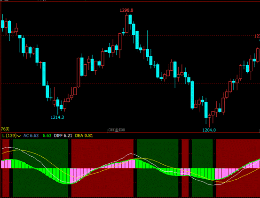Select the 1204.0 low price label

coord(209,130)
